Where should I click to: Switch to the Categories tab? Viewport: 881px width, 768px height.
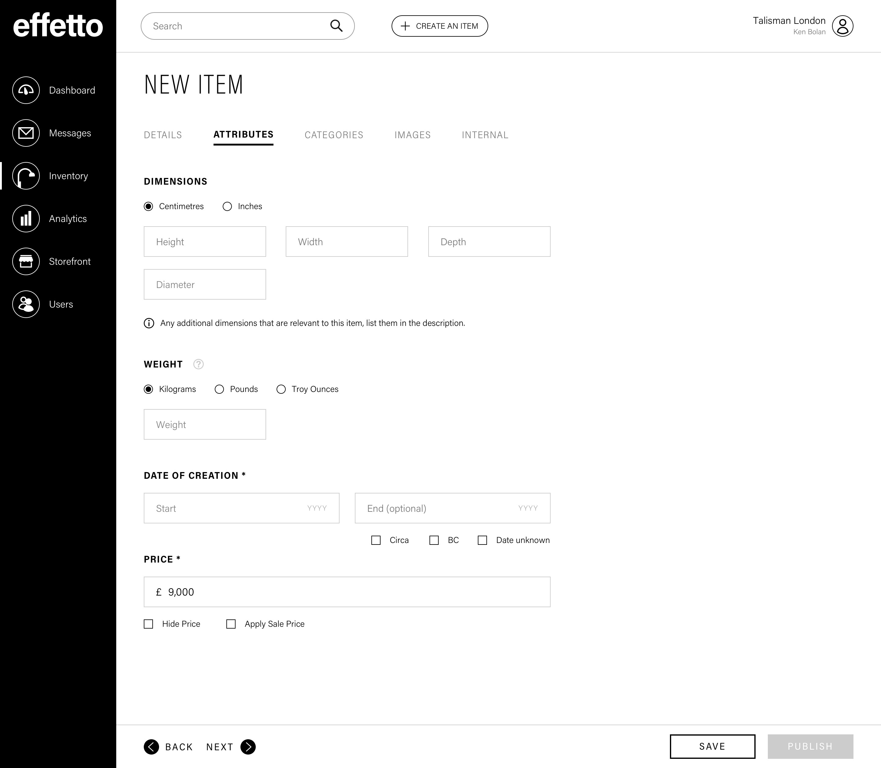334,135
